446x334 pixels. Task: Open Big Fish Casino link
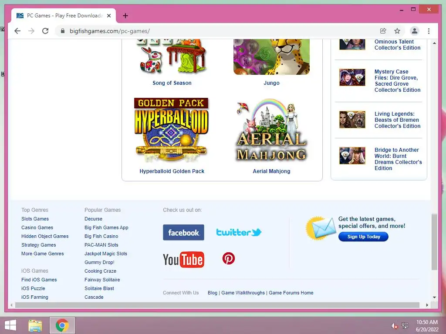pyautogui.click(x=101, y=236)
